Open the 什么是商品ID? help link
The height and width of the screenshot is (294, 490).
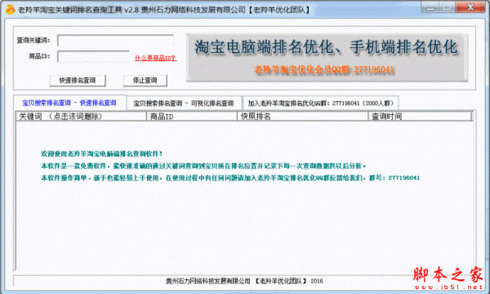tap(156, 58)
